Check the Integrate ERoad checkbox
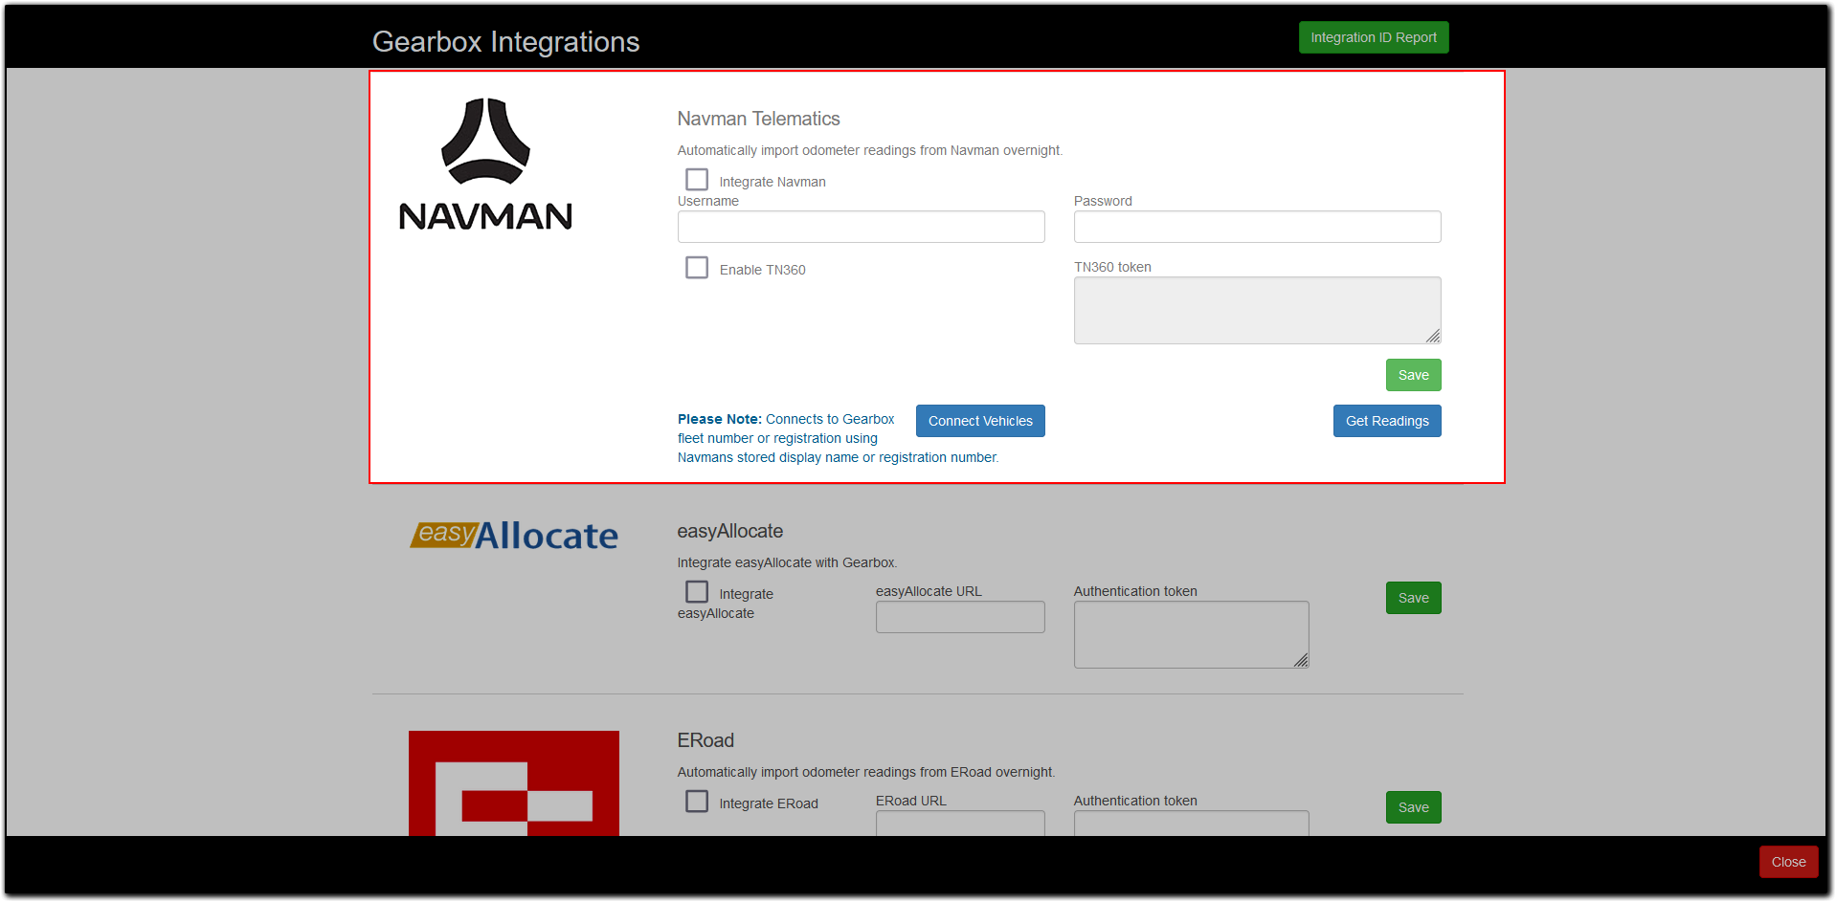Screen dimensions: 1836x902 pos(697,802)
